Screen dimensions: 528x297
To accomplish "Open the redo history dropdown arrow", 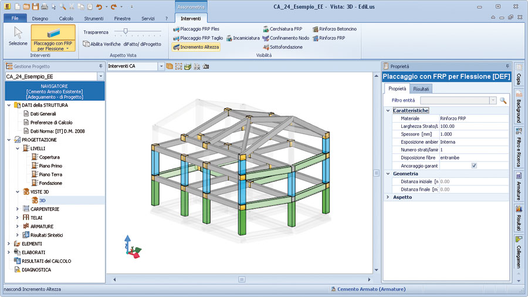I will [x=121, y=6].
